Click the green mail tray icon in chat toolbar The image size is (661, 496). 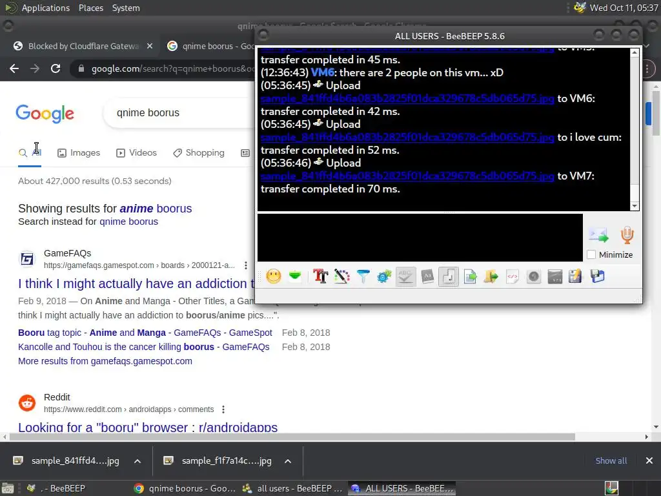coord(295,276)
